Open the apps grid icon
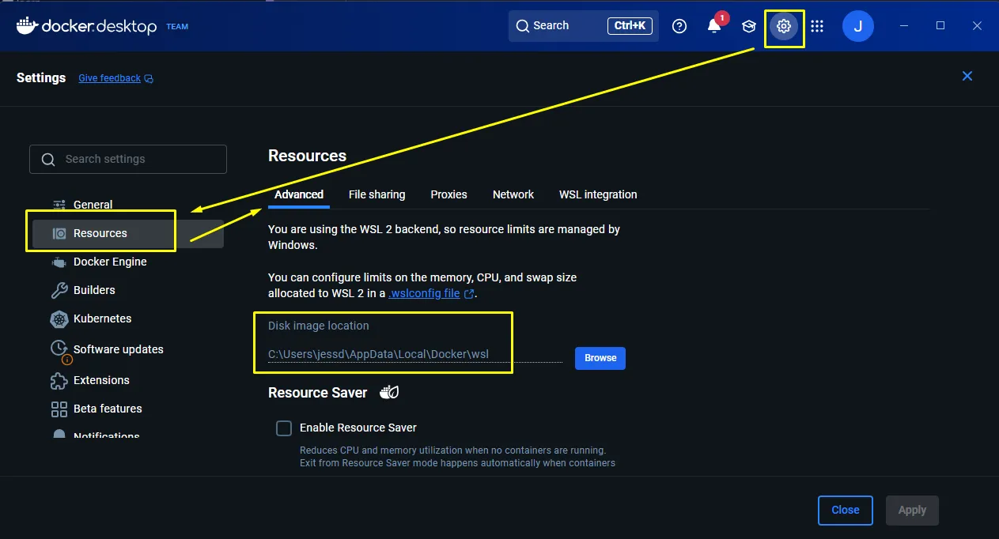999x539 pixels. [817, 26]
